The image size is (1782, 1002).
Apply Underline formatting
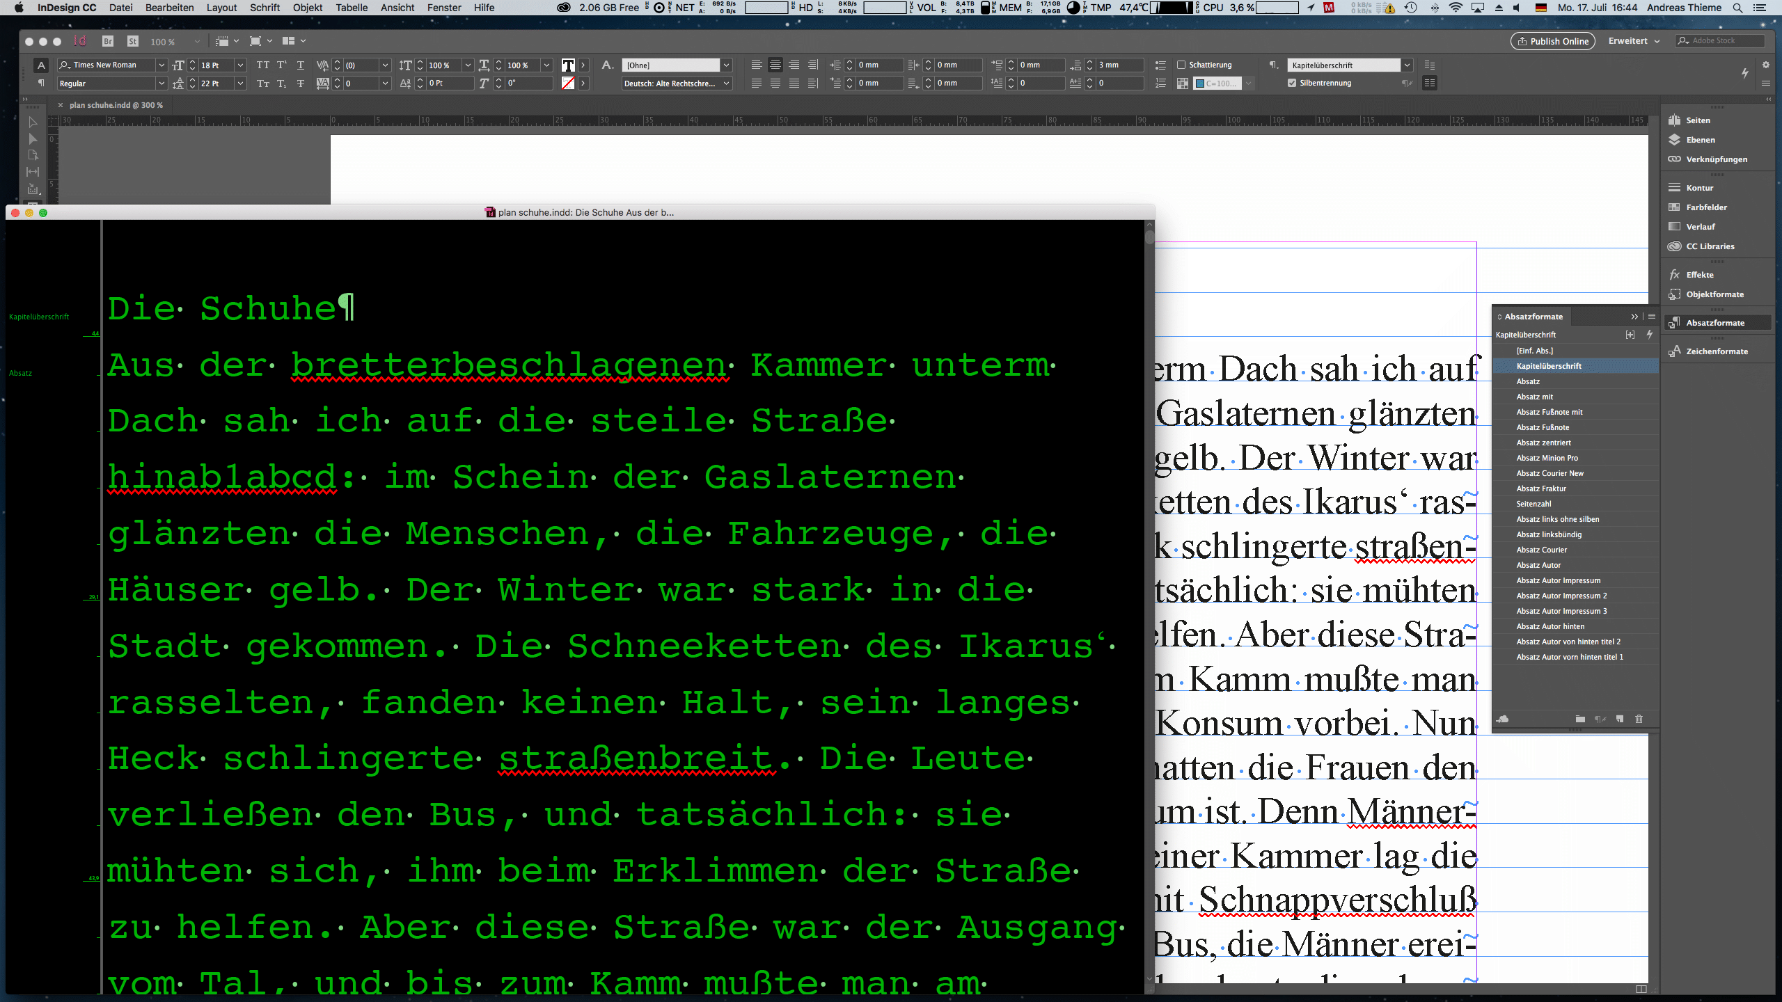click(301, 65)
